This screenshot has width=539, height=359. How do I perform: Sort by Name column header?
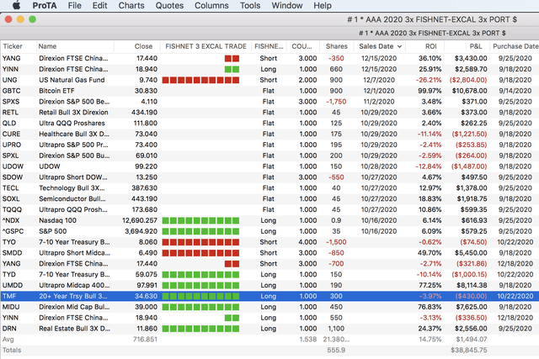(47, 46)
